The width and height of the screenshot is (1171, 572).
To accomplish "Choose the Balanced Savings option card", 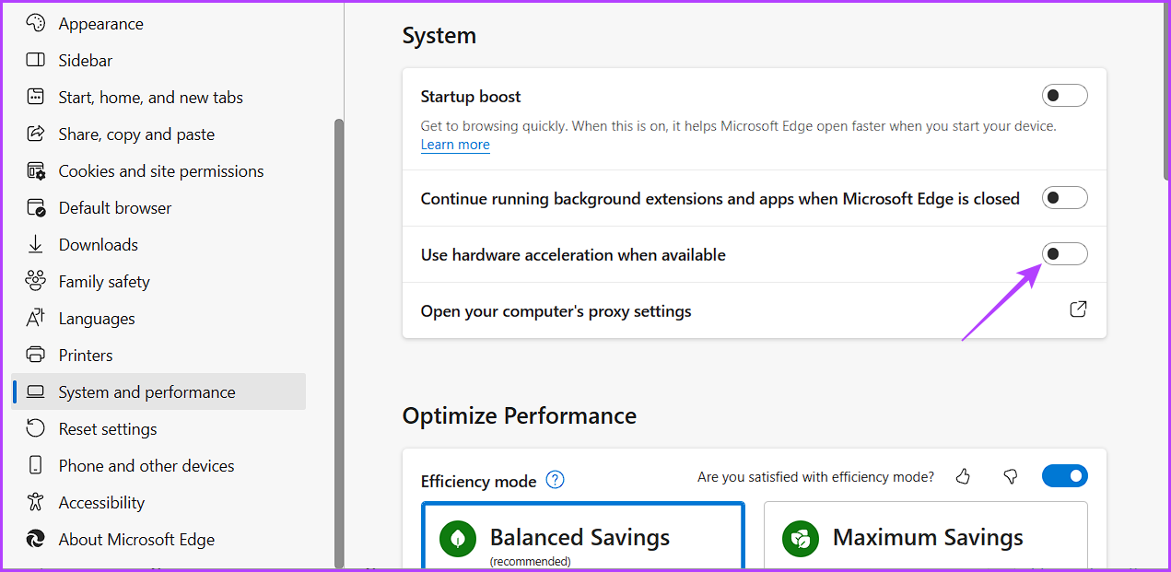I will pos(583,536).
